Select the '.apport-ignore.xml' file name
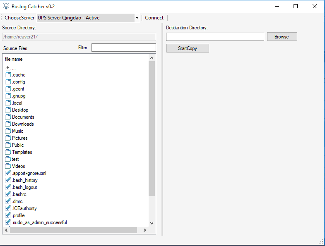The image size is (325, 246). pos(29,173)
